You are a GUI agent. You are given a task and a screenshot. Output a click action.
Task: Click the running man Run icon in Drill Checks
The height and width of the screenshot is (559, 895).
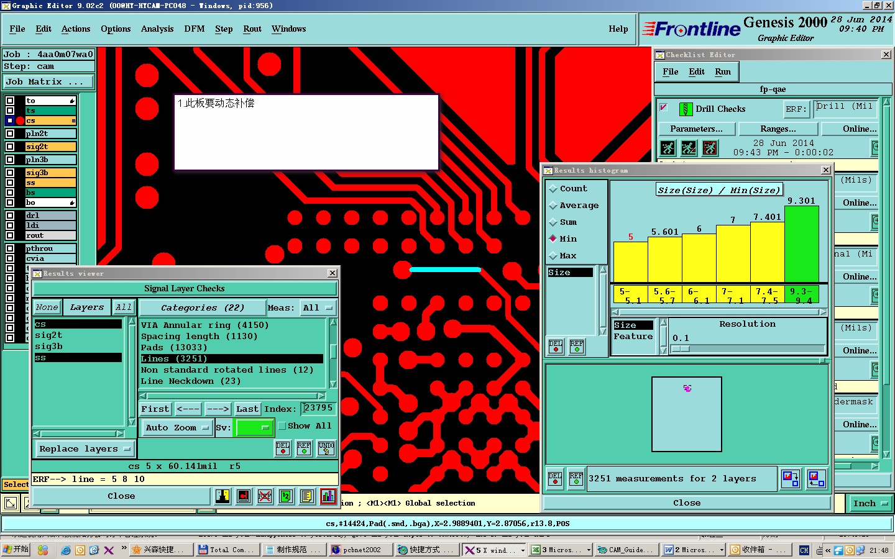pyautogui.click(x=668, y=148)
